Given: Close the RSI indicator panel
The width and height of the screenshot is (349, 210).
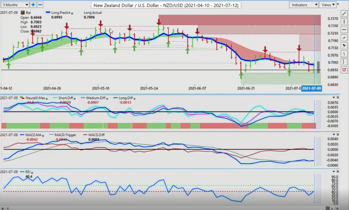Looking at the screenshot, I should 338,171.
